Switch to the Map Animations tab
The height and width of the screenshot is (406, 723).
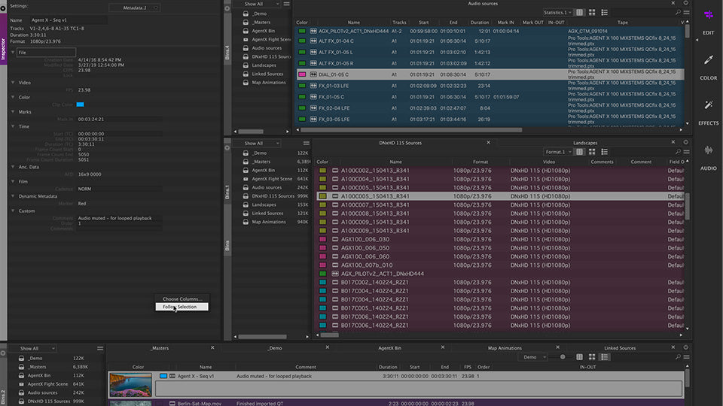tap(505, 348)
